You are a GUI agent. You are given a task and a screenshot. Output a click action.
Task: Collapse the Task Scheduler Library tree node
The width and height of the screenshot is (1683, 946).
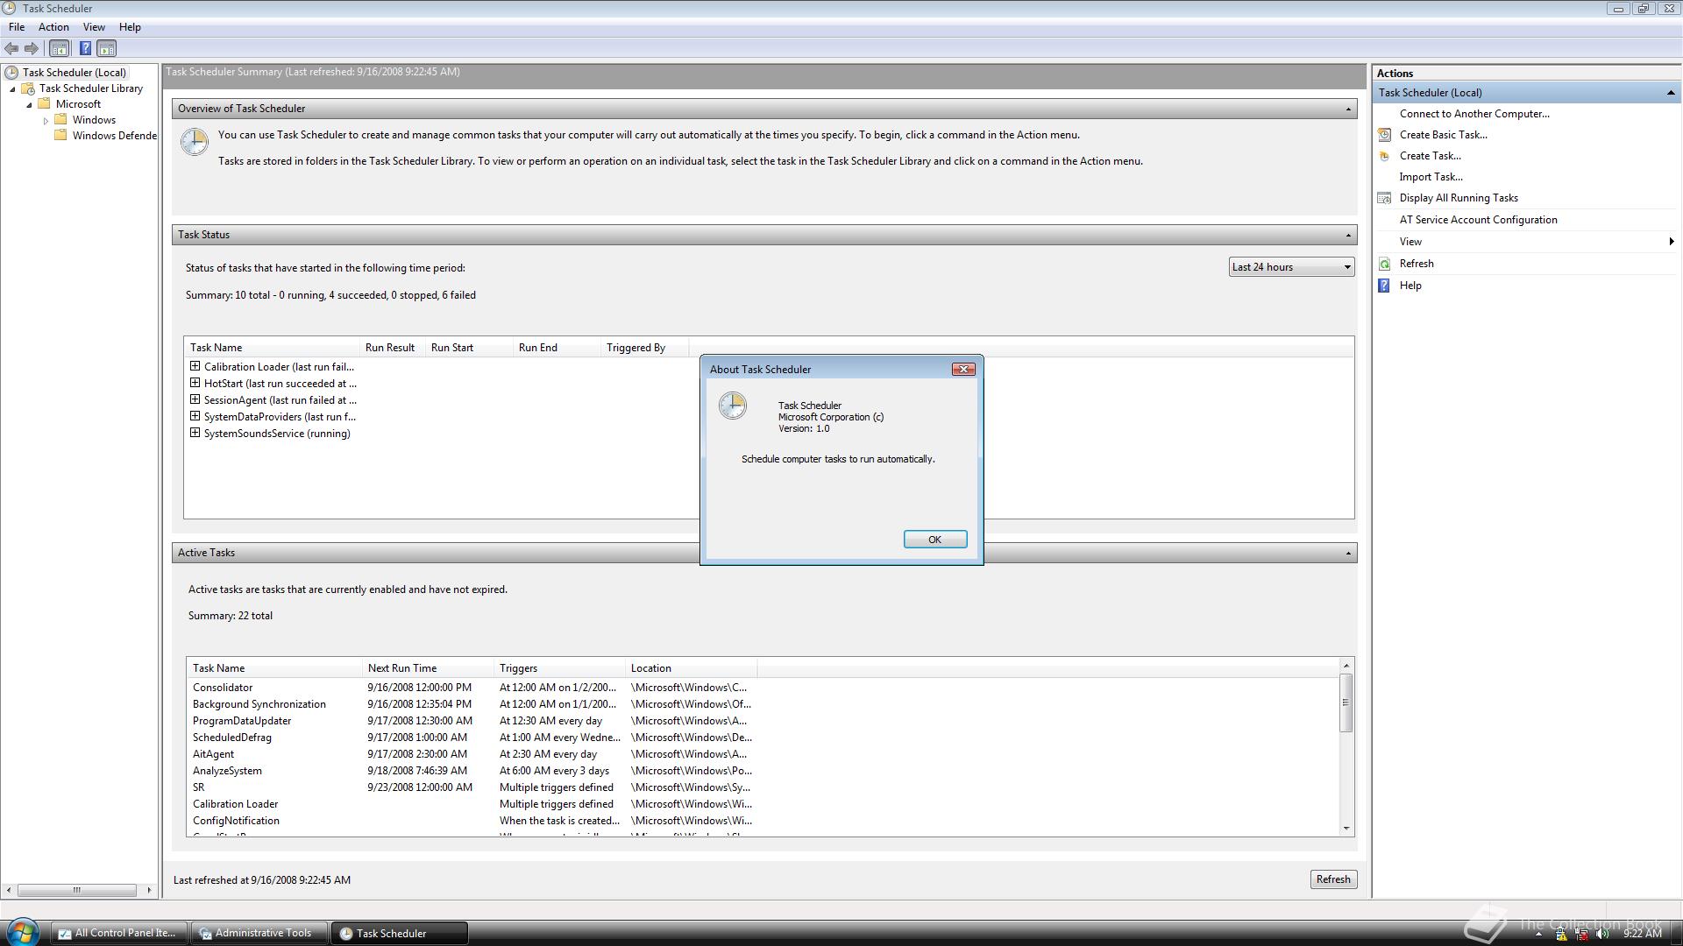pyautogui.click(x=12, y=89)
